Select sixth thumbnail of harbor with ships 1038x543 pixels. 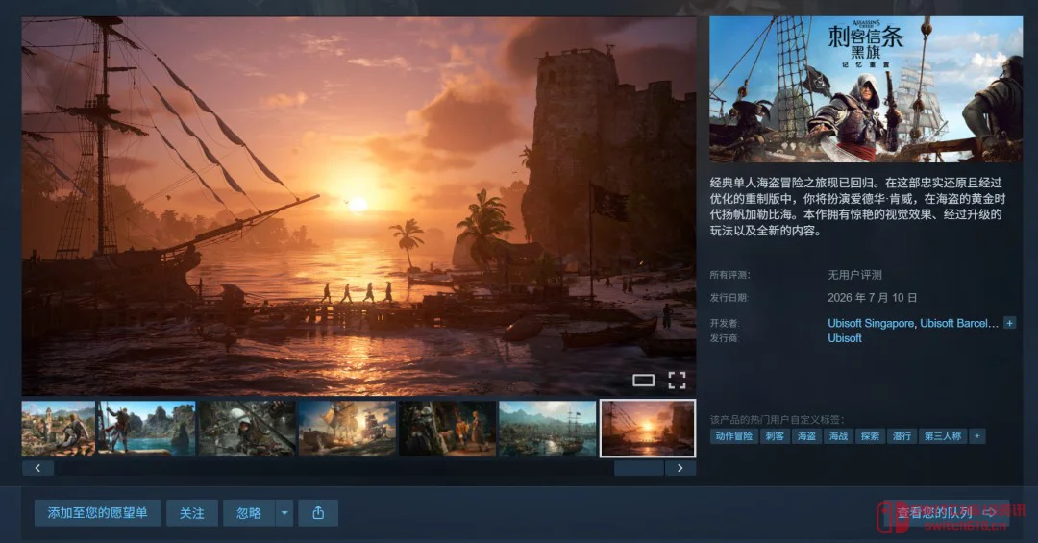[548, 428]
